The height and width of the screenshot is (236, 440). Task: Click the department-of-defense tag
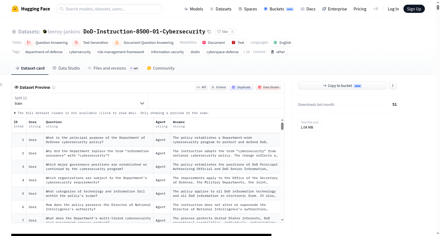click(x=44, y=52)
